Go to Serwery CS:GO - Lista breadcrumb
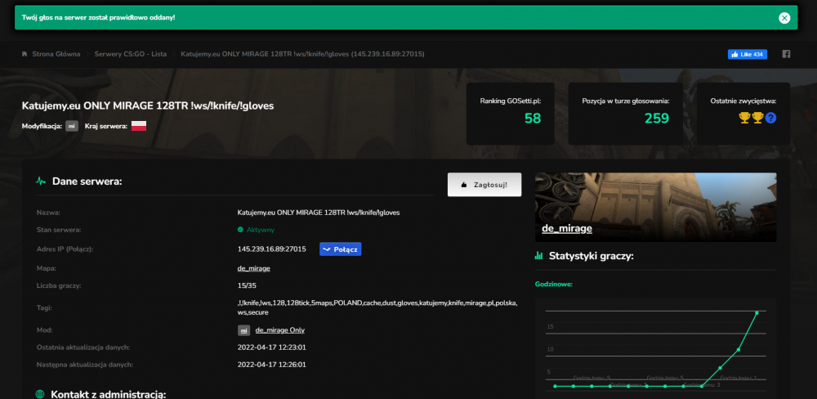817x399 pixels. [x=131, y=54]
